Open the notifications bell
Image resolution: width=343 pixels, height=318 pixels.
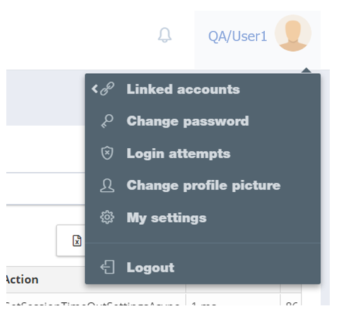coord(165,35)
